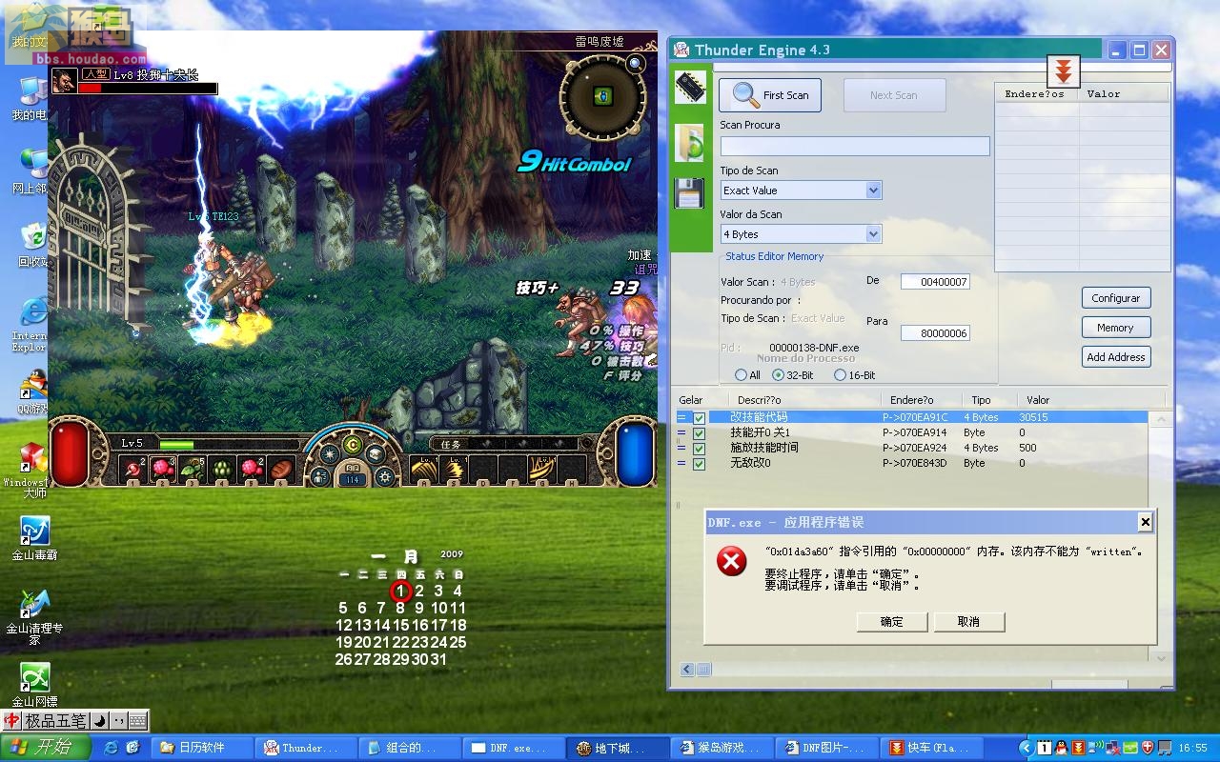1220x762 pixels.
Task: Click the Next Scan button
Action: click(893, 95)
